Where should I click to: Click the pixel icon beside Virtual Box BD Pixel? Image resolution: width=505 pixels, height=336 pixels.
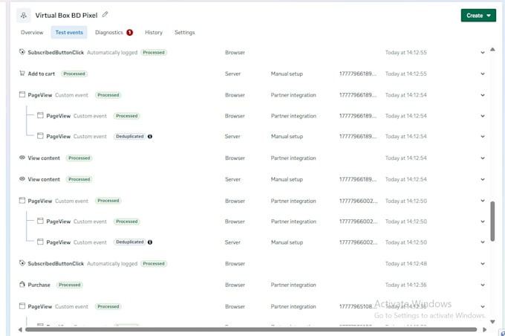point(24,16)
